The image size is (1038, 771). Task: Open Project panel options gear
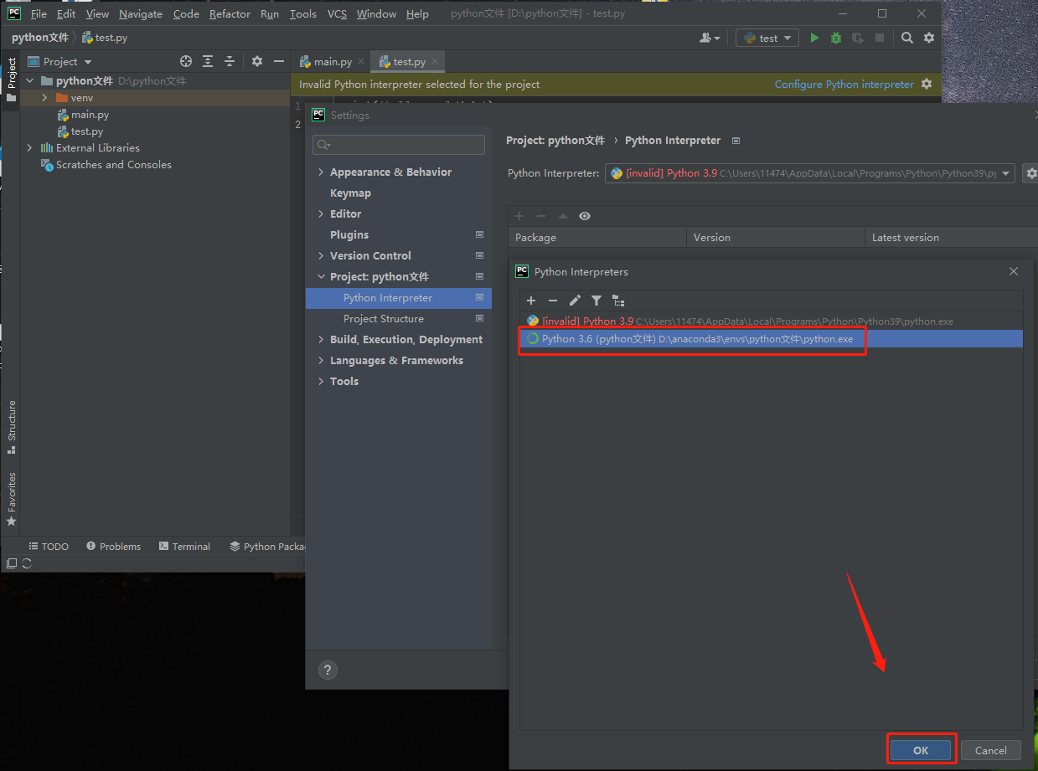click(257, 61)
